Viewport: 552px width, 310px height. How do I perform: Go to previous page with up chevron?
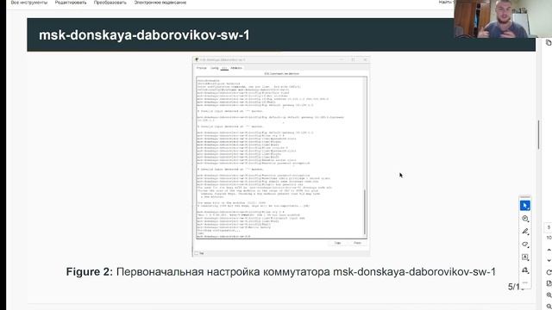pos(549,250)
